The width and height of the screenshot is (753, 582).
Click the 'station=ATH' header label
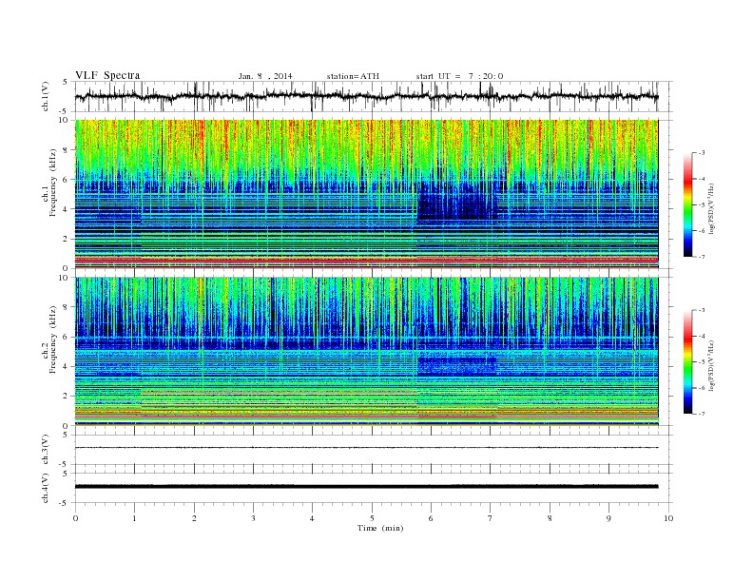click(353, 76)
